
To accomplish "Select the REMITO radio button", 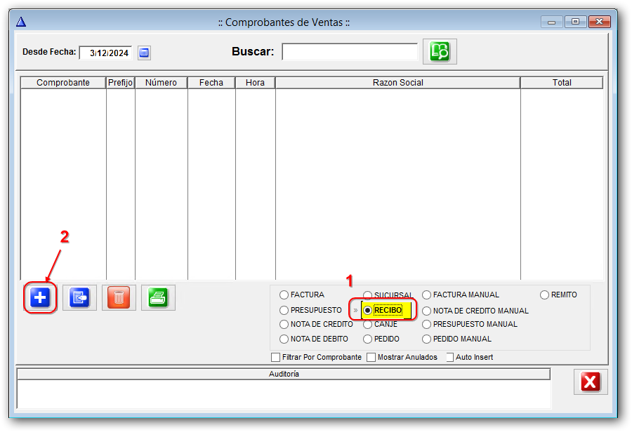I will [545, 295].
